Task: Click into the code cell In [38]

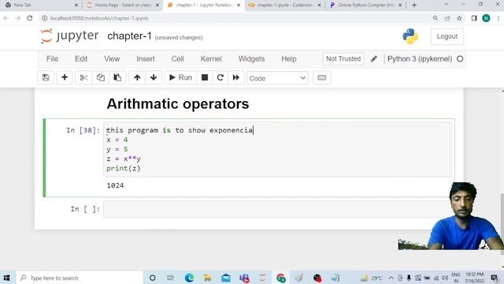Action: tap(277, 149)
